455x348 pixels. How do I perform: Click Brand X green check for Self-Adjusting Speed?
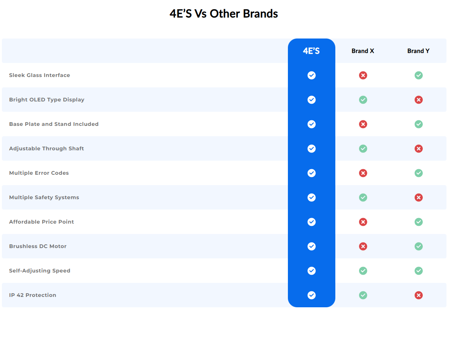tap(363, 271)
